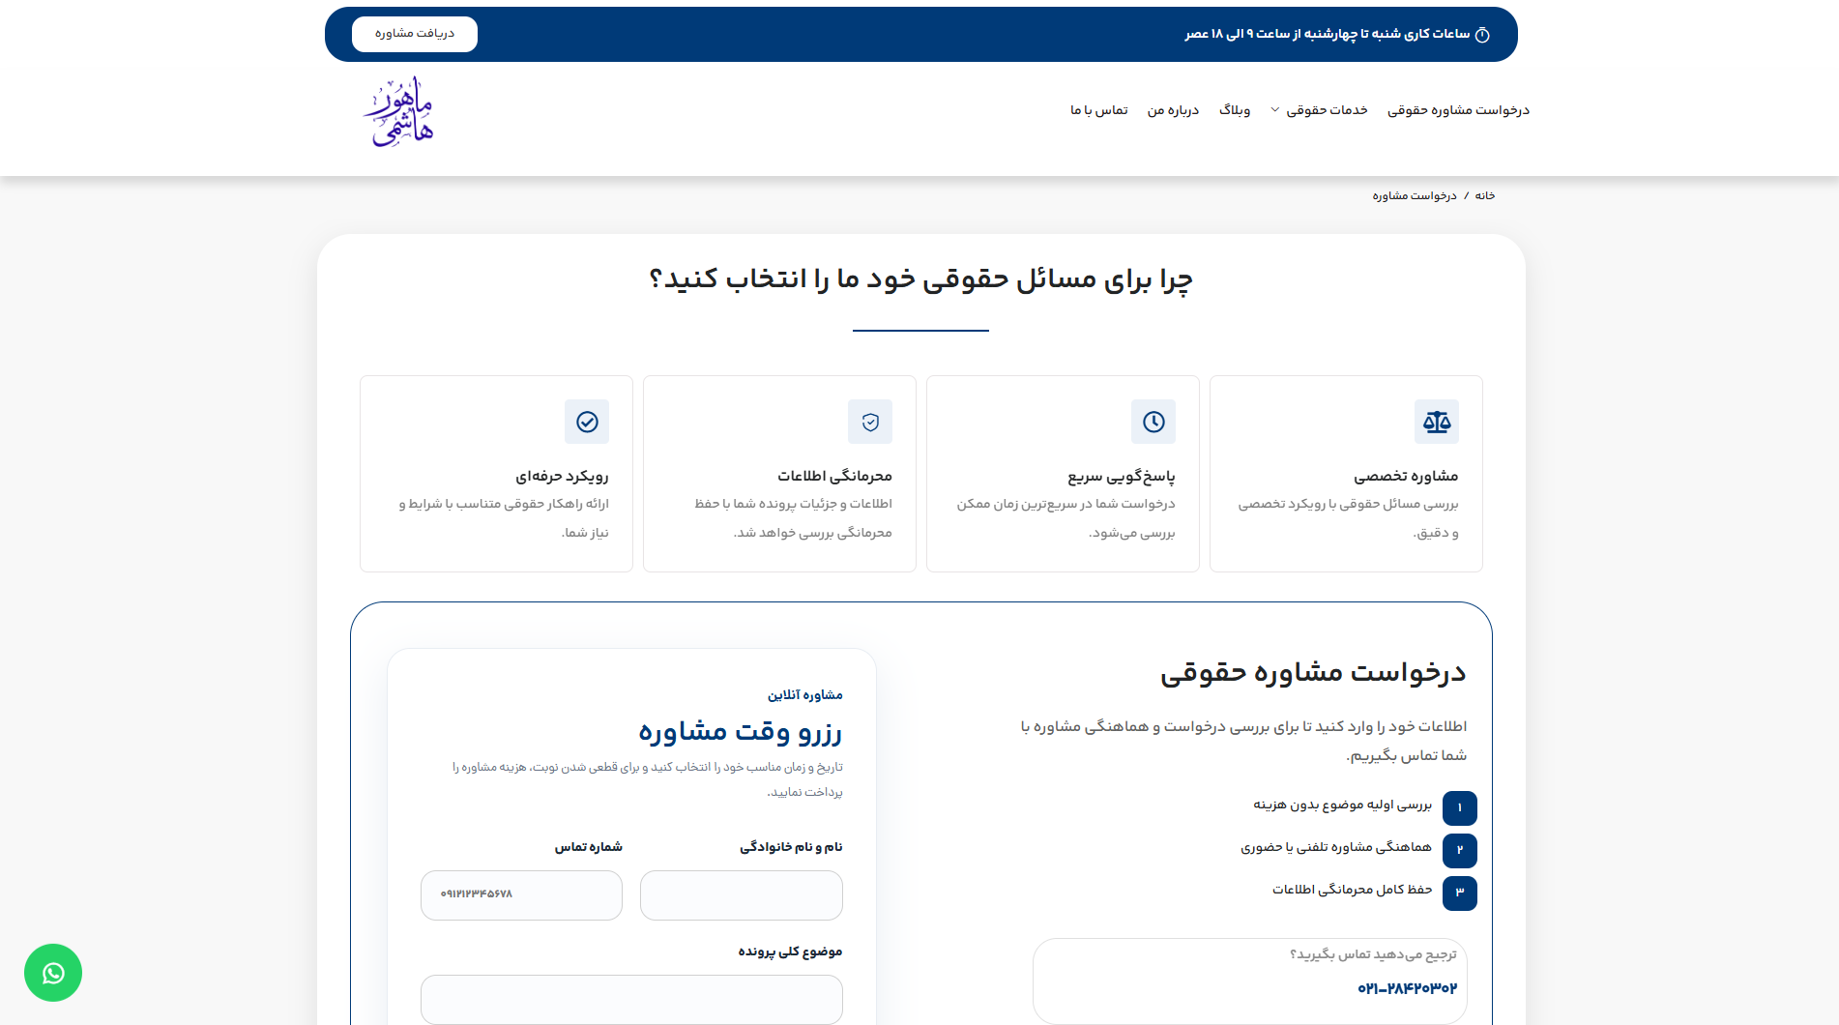Click the مشاوره تخصصی card title
This screenshot has width=1839, height=1025.
coord(1406,476)
